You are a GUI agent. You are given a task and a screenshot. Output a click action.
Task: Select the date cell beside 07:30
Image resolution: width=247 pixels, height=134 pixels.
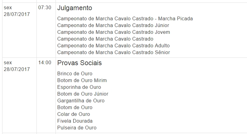click(x=17, y=11)
